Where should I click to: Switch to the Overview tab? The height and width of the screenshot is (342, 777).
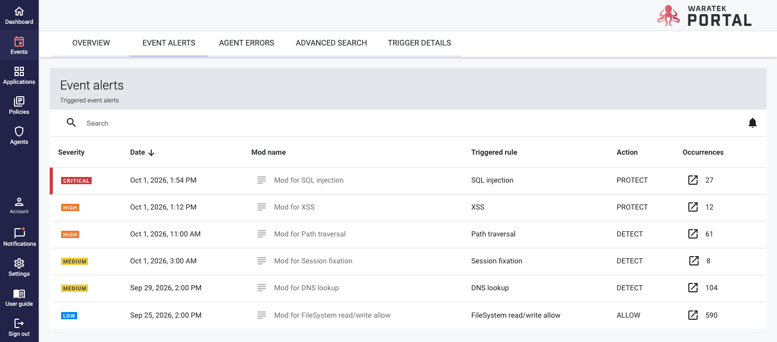tap(91, 43)
